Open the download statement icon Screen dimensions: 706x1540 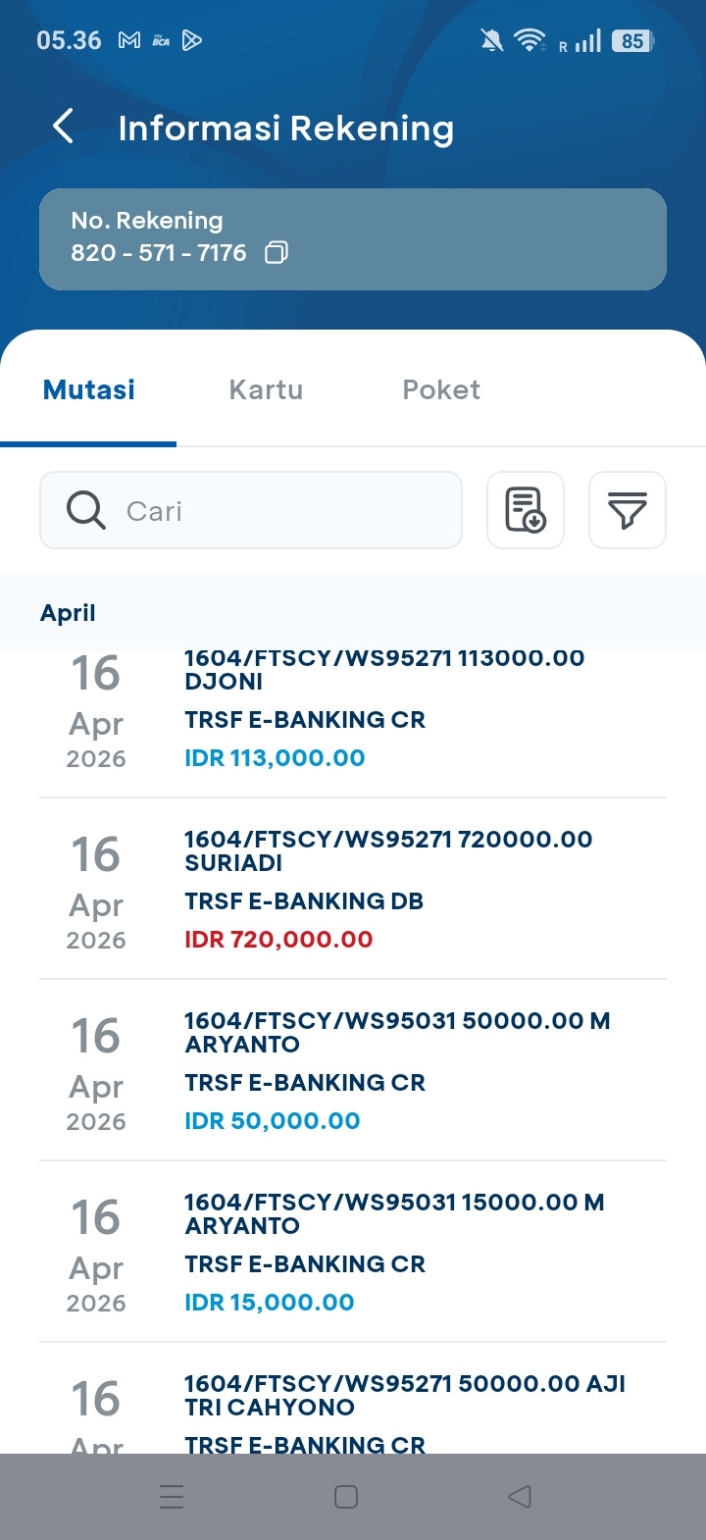click(x=526, y=510)
